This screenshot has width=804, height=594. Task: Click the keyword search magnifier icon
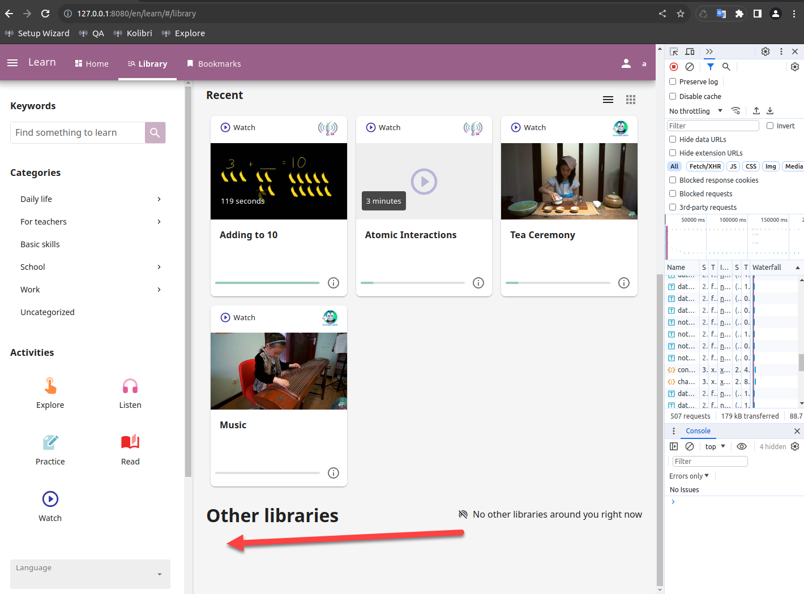155,132
